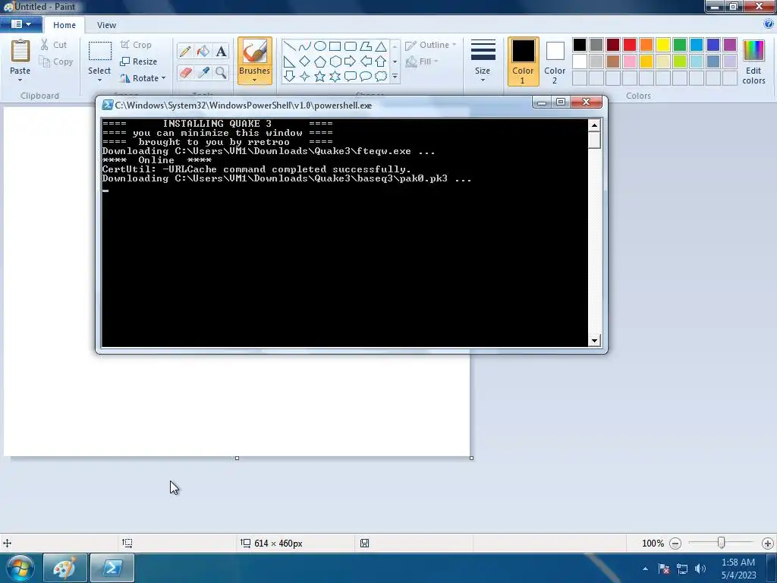
Task: Click the Select rectangular selection icon
Action: (x=99, y=51)
